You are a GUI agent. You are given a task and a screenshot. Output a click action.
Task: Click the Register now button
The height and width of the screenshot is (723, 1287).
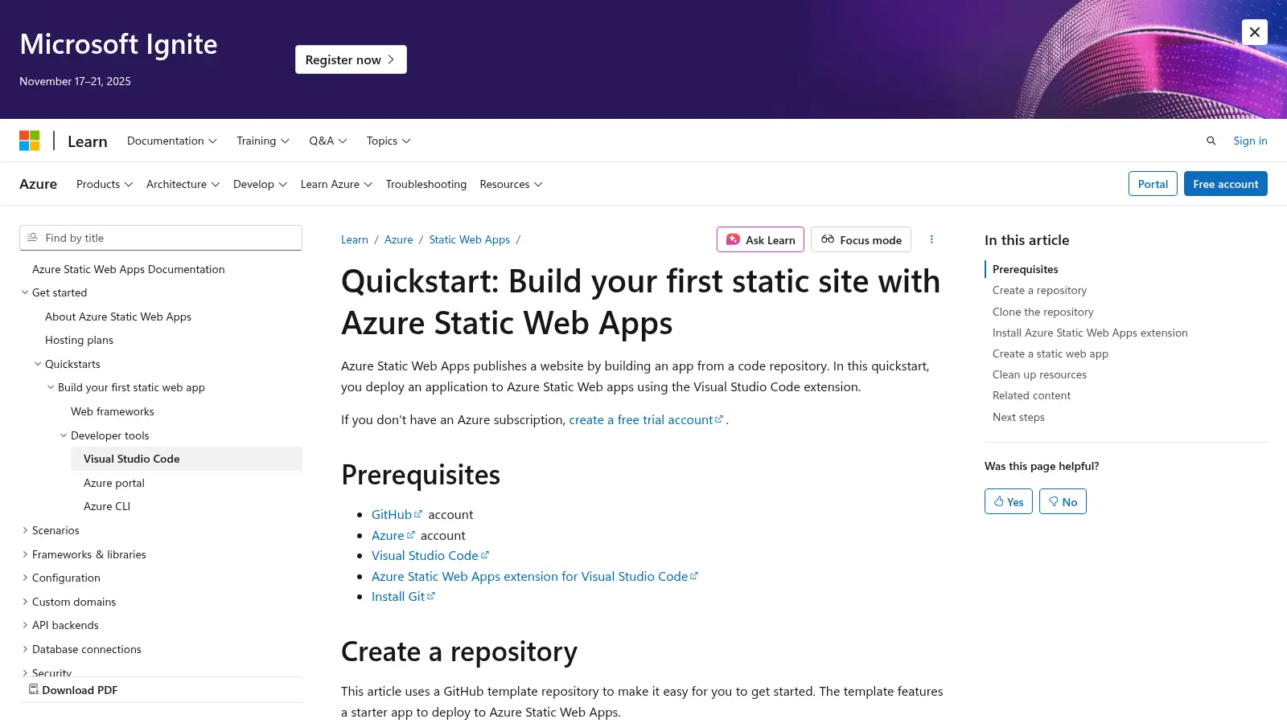click(351, 59)
